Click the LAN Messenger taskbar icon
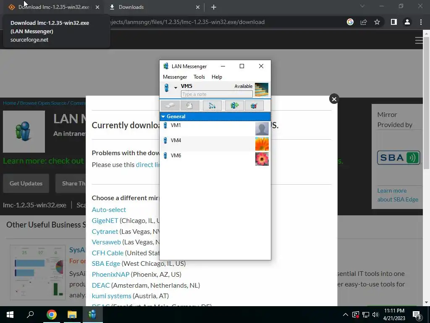The image size is (430, 323). (92, 315)
